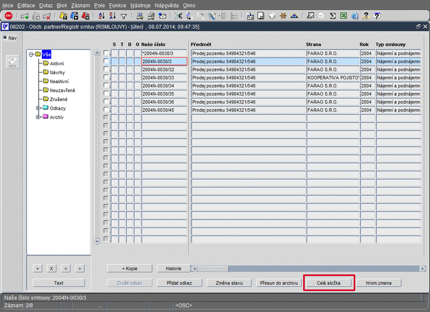
Task: Open the Nástroje menu
Action: (140, 5)
